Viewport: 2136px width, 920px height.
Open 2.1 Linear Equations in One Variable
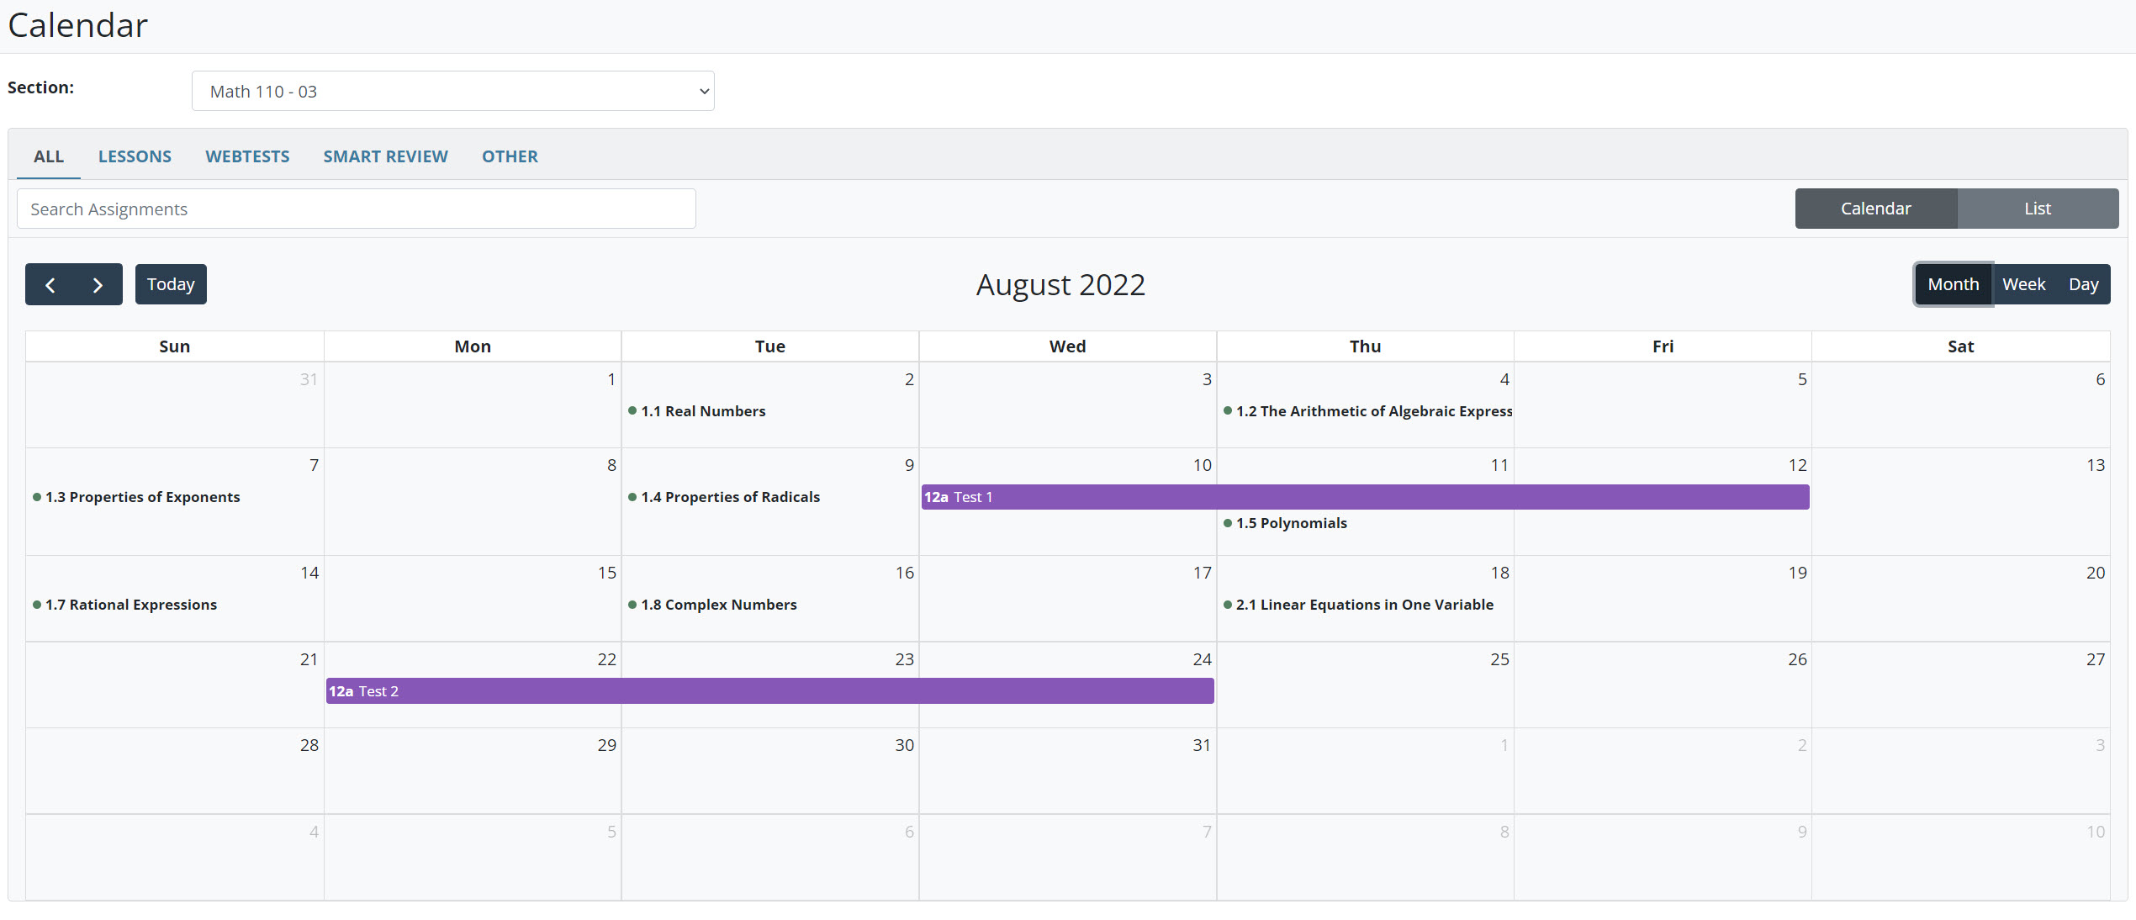tap(1363, 605)
